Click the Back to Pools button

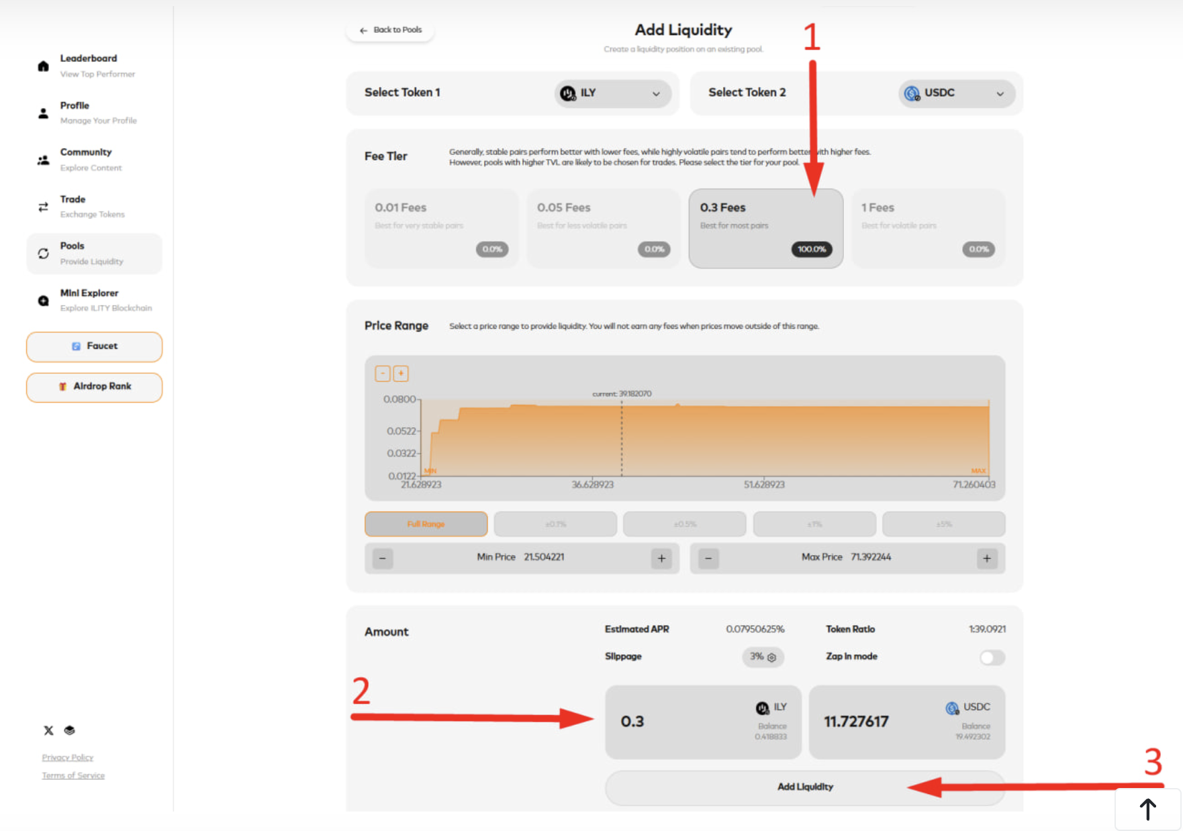[x=390, y=30]
